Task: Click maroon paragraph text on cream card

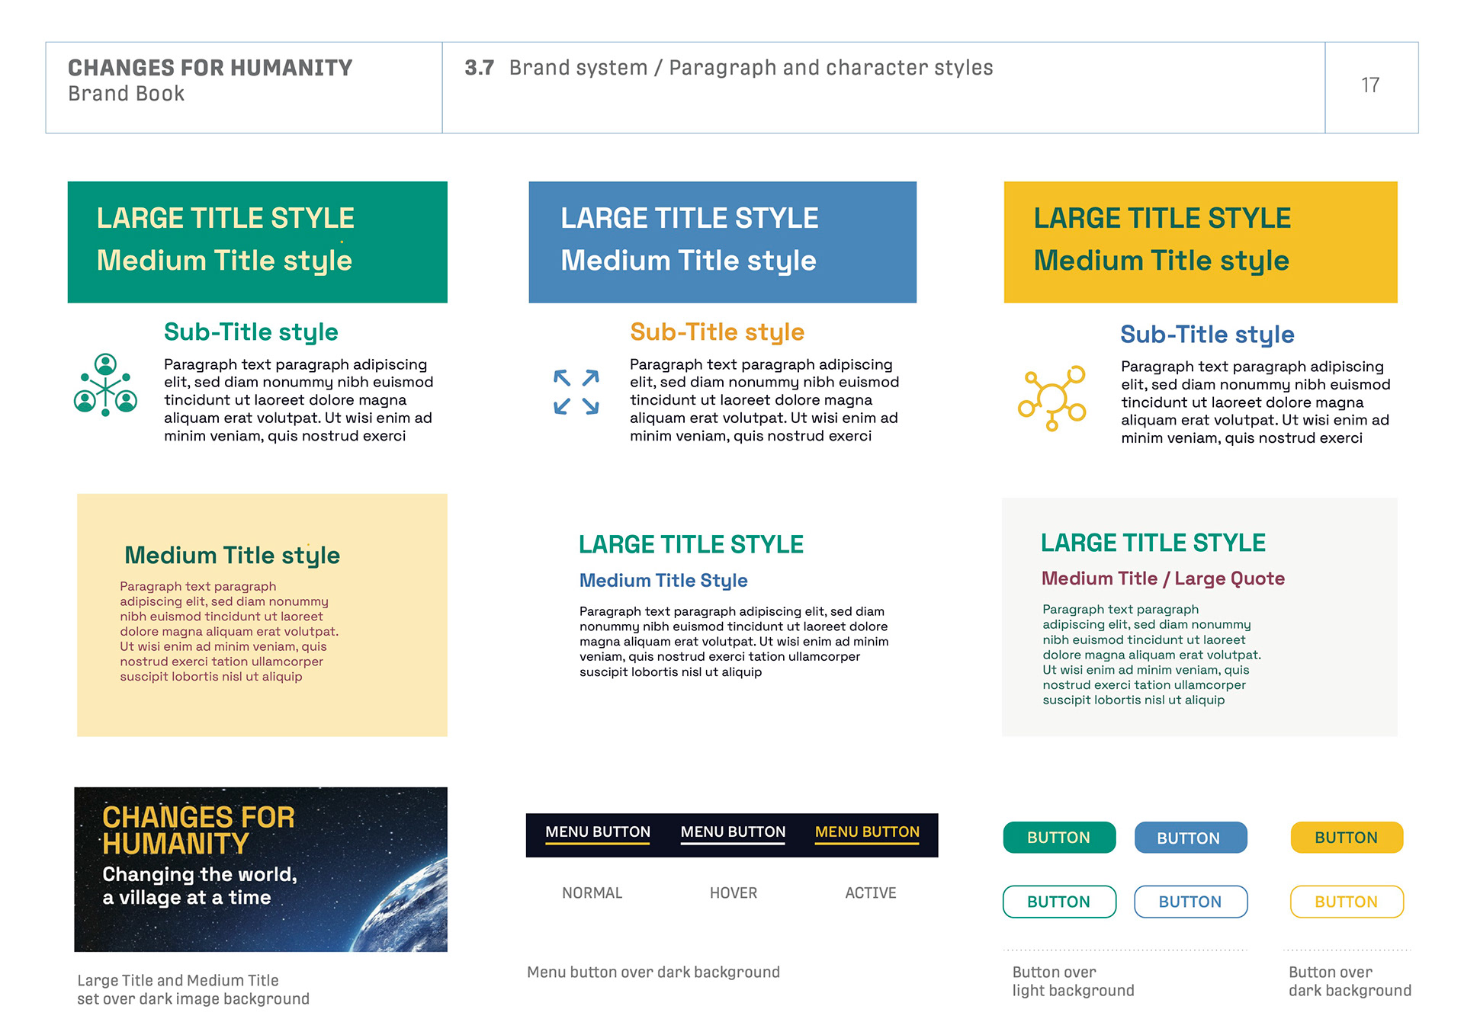Action: pyautogui.click(x=229, y=632)
